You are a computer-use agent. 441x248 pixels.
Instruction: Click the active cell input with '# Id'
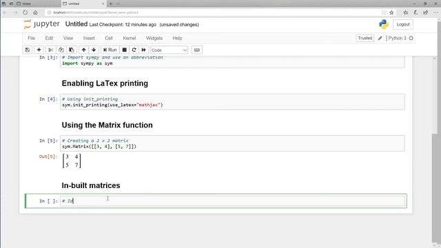(x=232, y=200)
